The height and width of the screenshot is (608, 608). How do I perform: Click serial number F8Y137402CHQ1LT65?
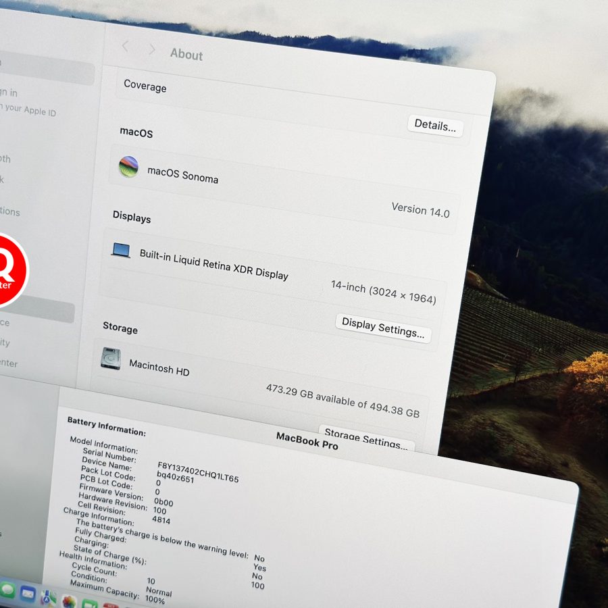pyautogui.click(x=198, y=472)
